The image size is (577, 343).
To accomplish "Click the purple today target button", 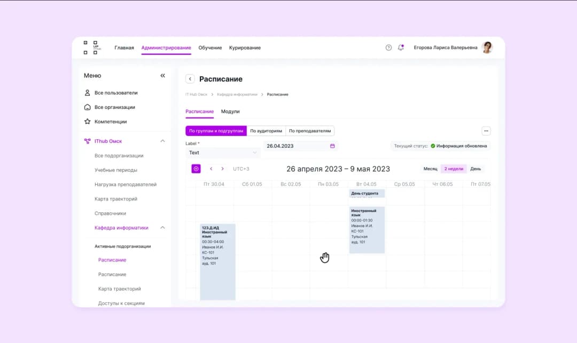I will 196,169.
